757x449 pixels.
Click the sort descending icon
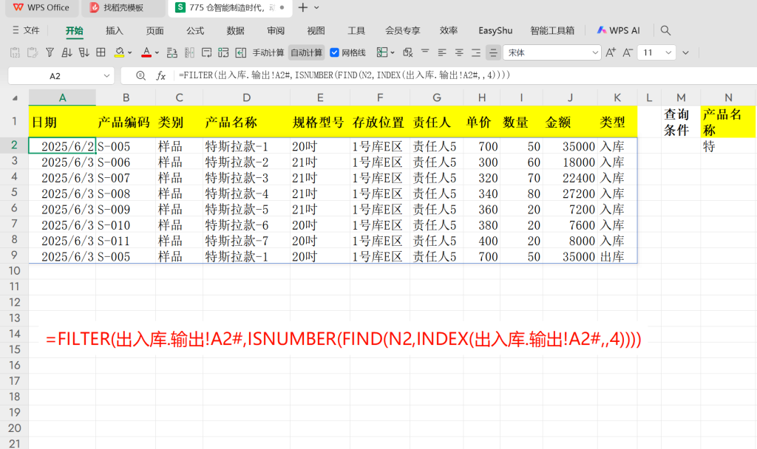84,52
